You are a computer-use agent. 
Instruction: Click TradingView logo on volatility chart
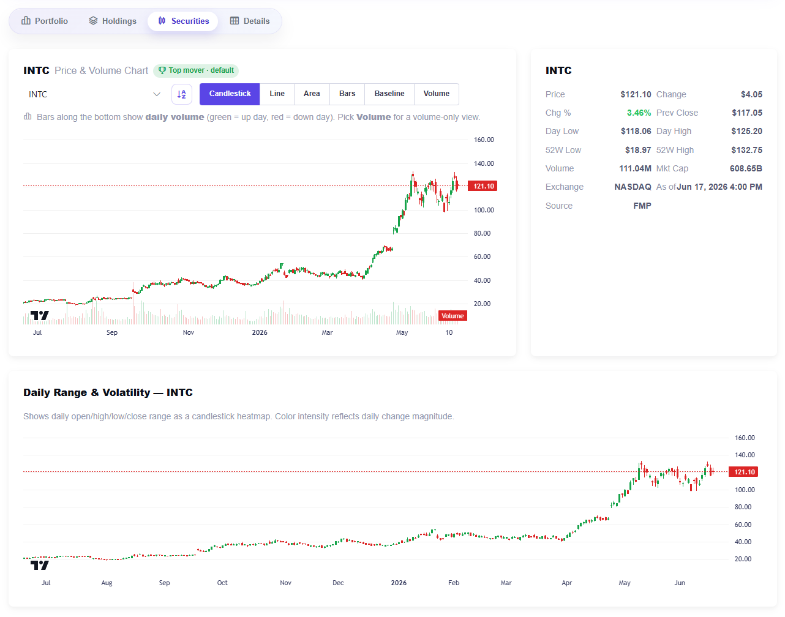40,566
